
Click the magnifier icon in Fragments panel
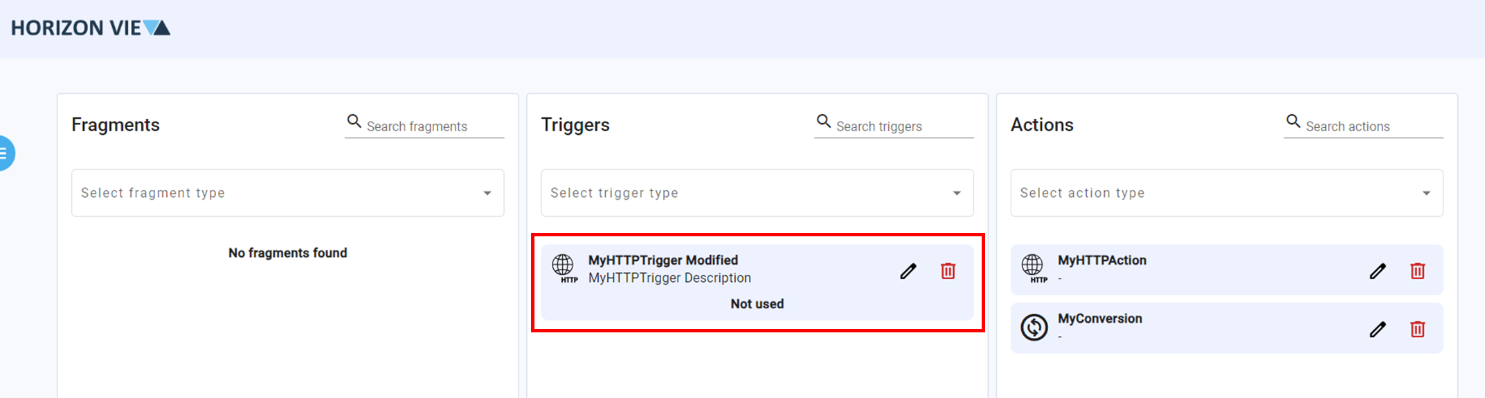354,120
